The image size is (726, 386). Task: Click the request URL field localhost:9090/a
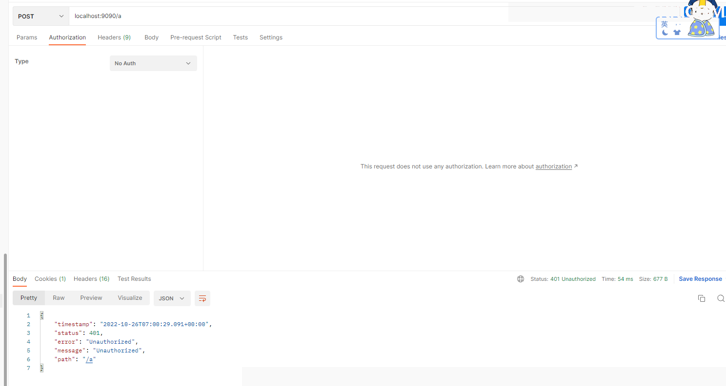tap(288, 16)
